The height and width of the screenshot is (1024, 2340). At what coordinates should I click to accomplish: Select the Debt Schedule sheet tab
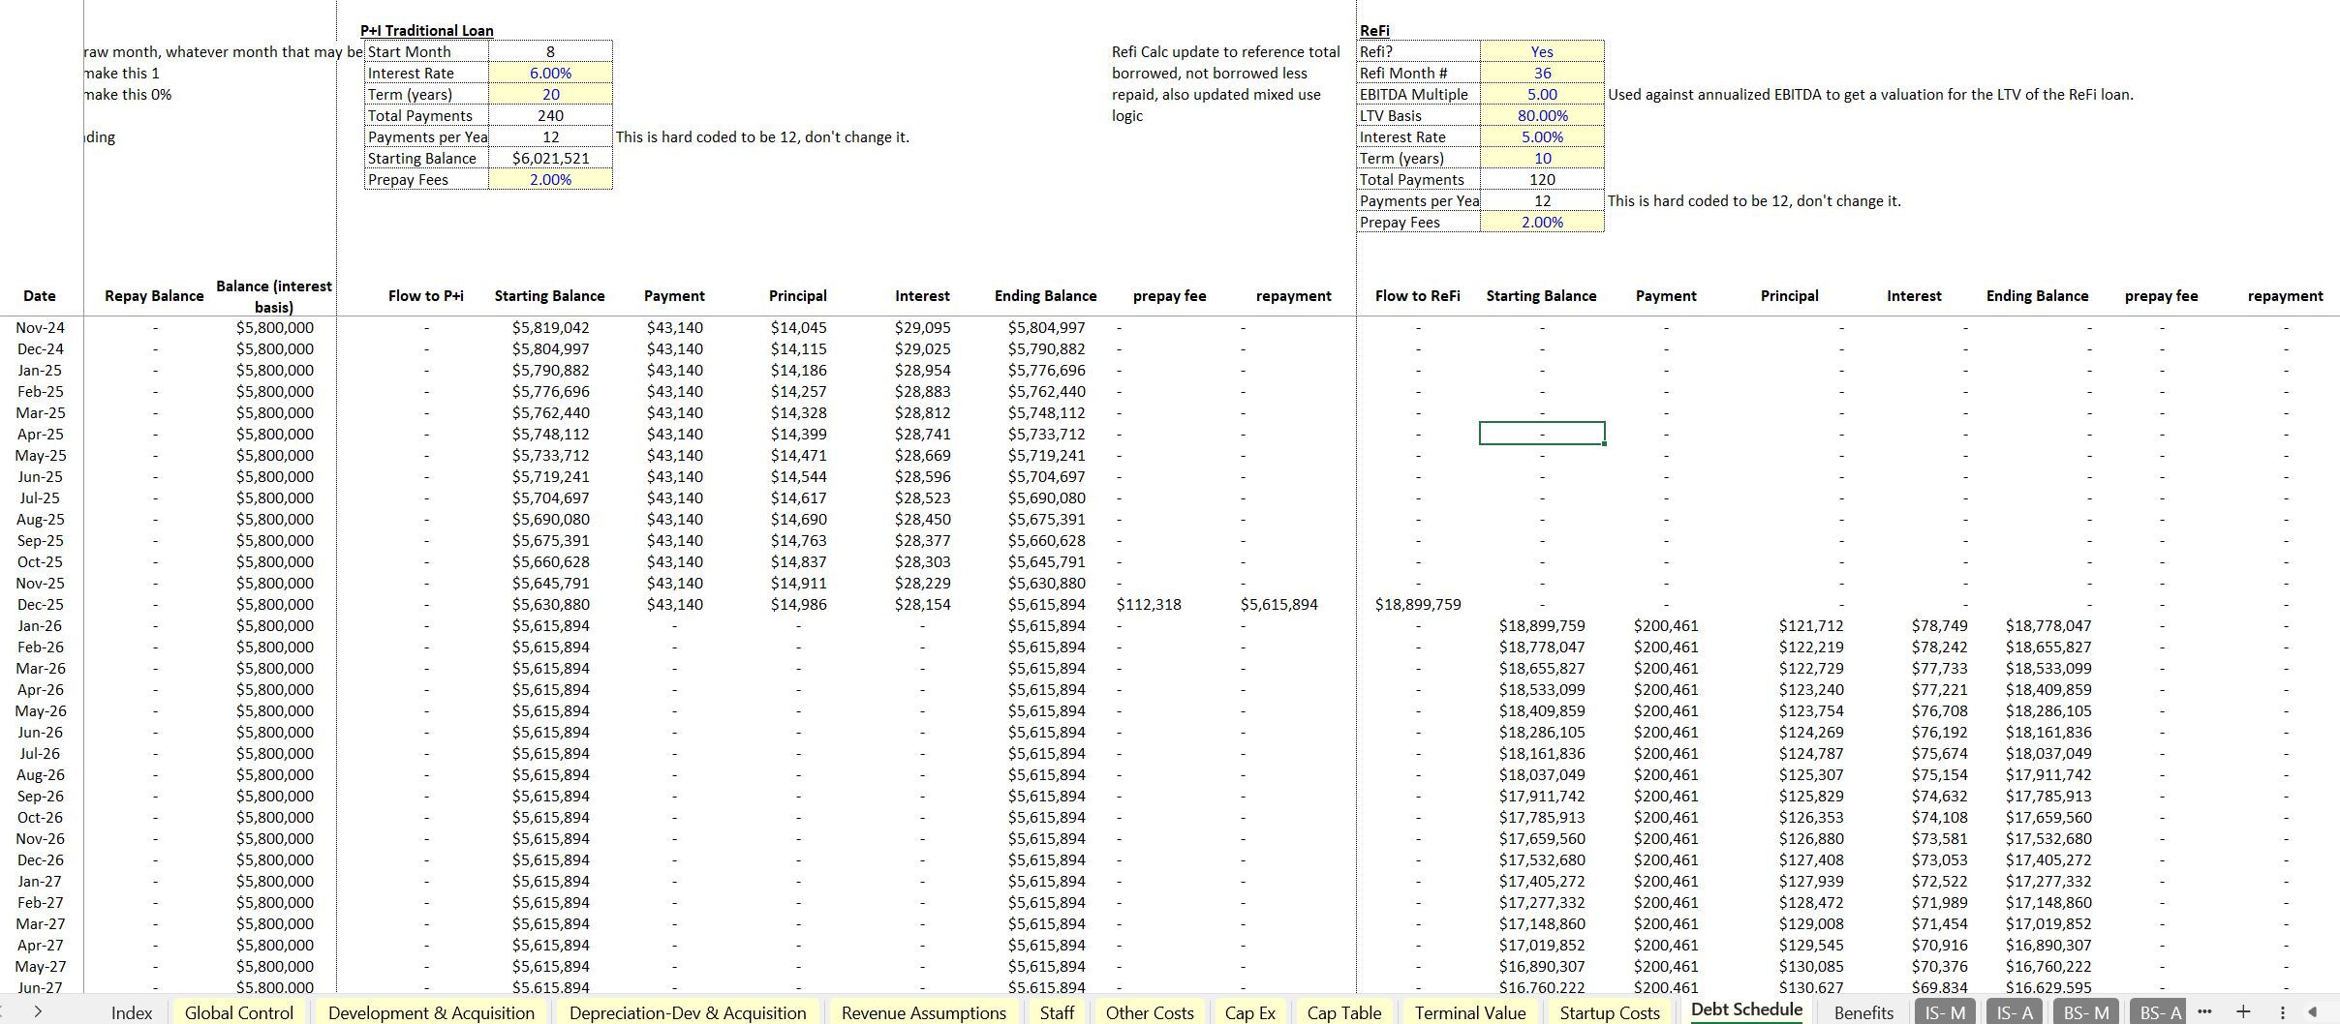[x=1747, y=1010]
